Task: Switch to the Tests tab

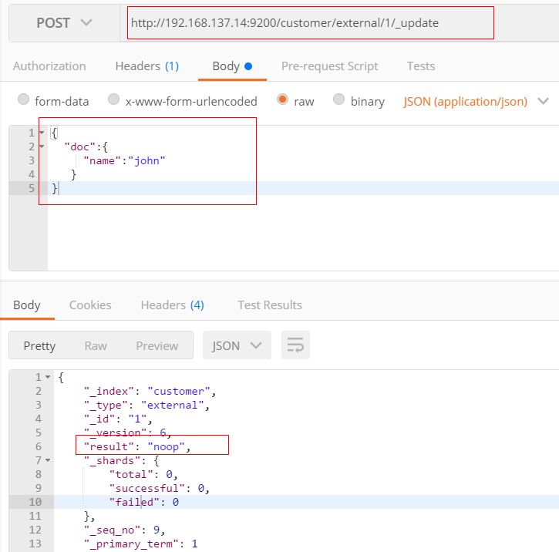Action: click(421, 66)
